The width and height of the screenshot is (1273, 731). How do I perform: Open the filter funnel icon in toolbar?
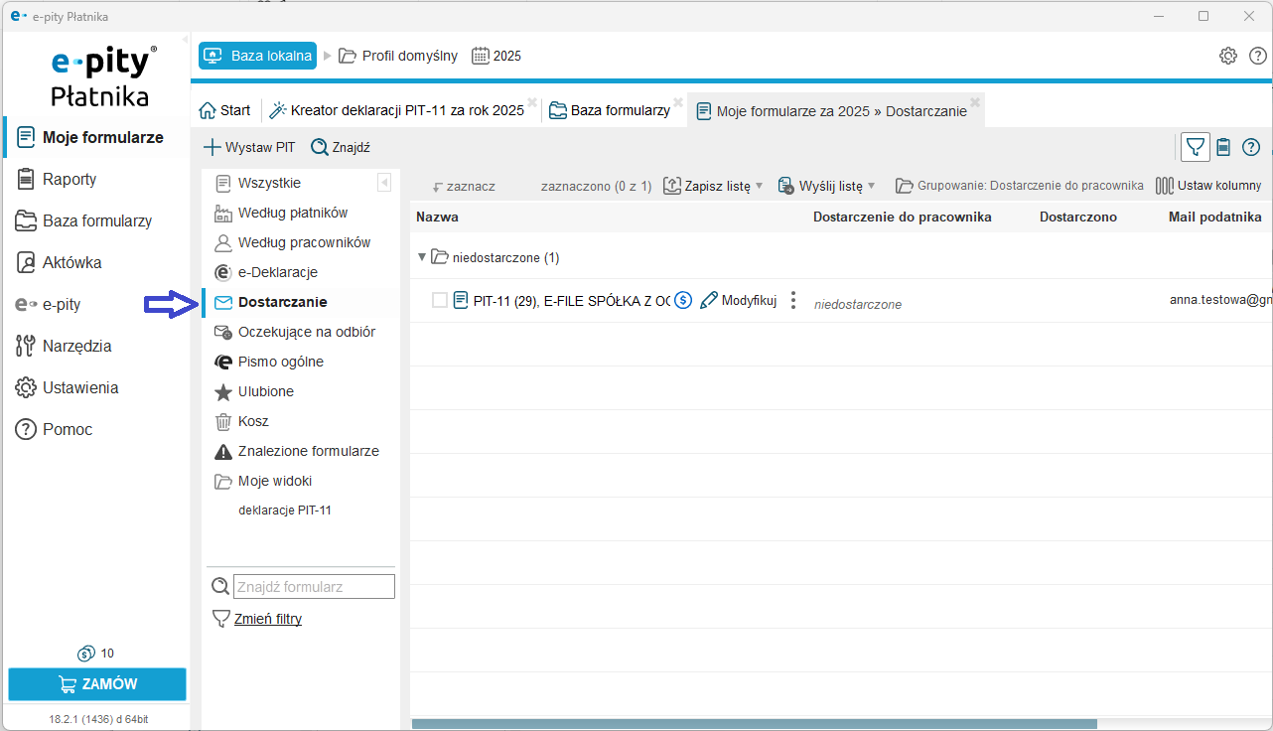[x=1196, y=147]
